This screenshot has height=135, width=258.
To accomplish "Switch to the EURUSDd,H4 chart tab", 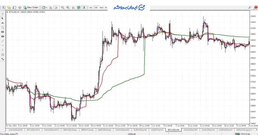I will tap(140, 130).
